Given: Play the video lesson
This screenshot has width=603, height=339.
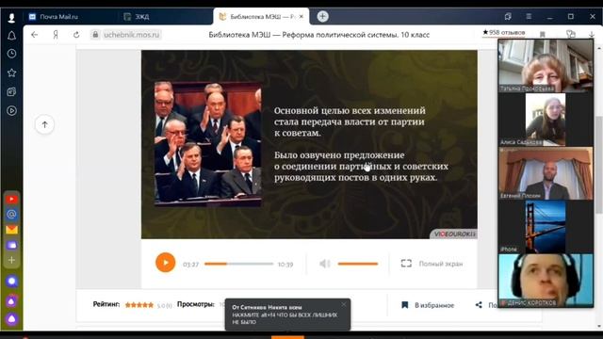Looking at the screenshot, I should [x=166, y=263].
